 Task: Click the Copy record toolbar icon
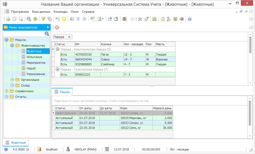tap(14, 19)
